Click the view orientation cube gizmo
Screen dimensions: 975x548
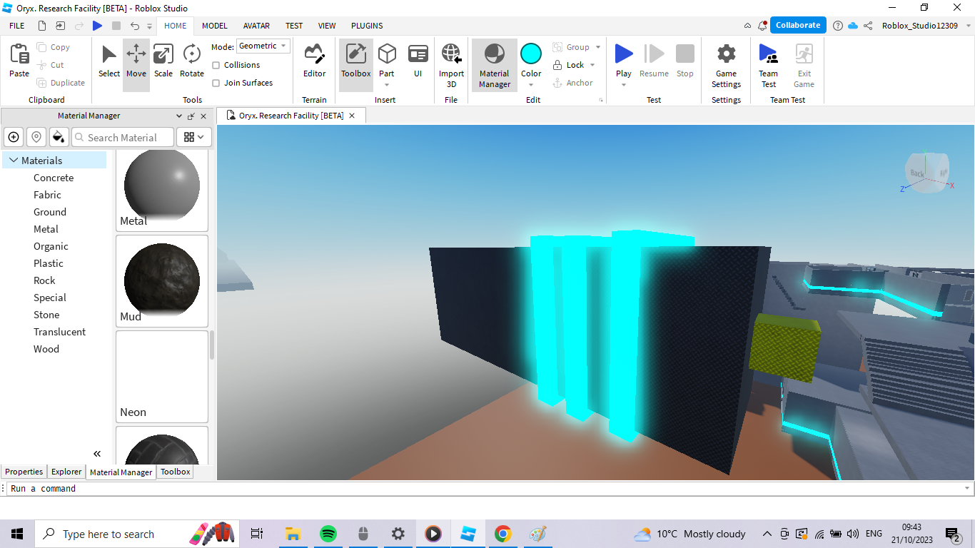click(x=926, y=173)
